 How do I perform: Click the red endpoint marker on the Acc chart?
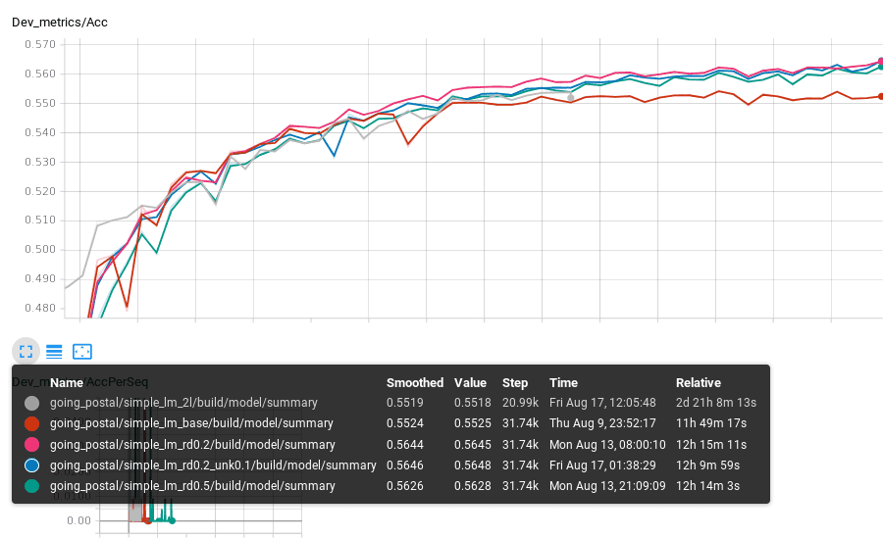880,97
